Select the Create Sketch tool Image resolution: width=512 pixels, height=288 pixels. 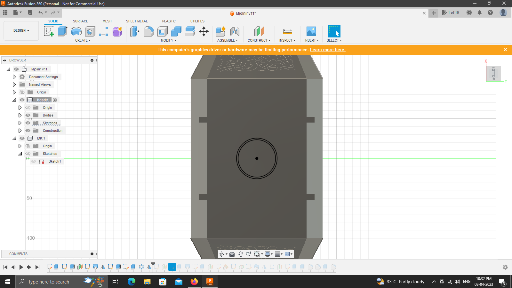(49, 31)
